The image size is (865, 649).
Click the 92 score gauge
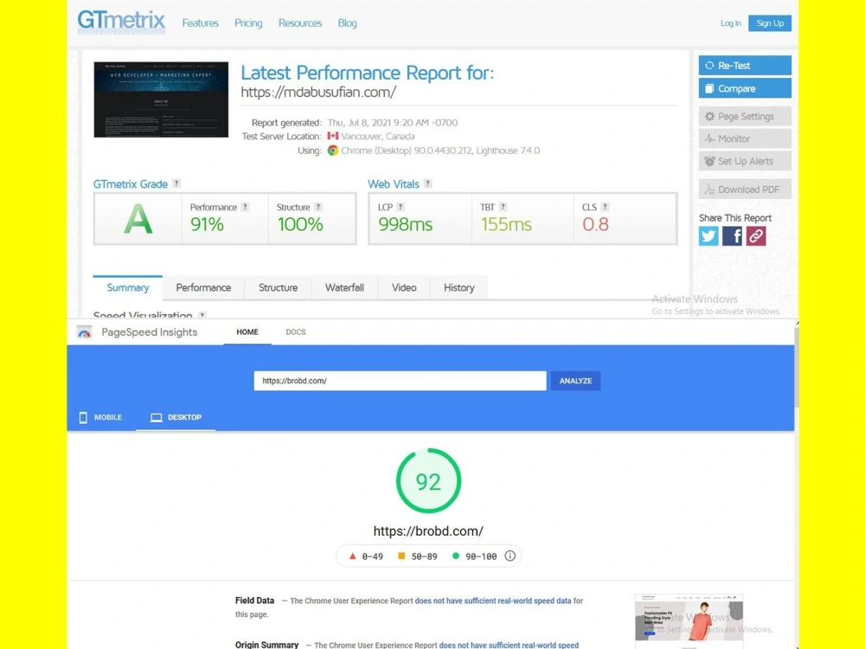click(429, 481)
